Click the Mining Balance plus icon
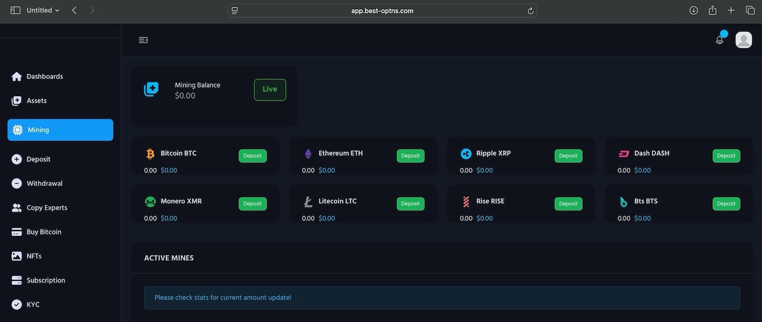762x322 pixels. click(x=151, y=89)
